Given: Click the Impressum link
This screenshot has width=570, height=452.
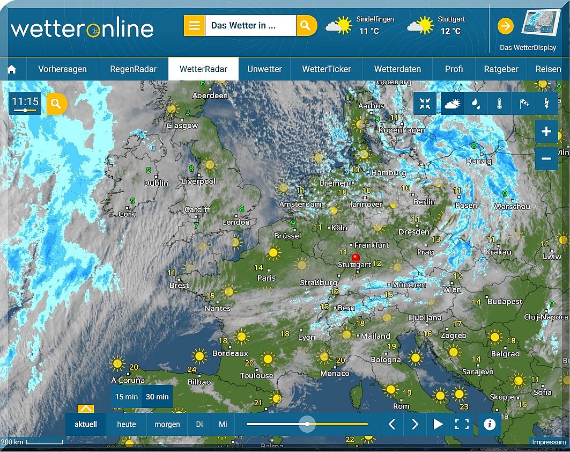Looking at the screenshot, I should click(x=549, y=442).
